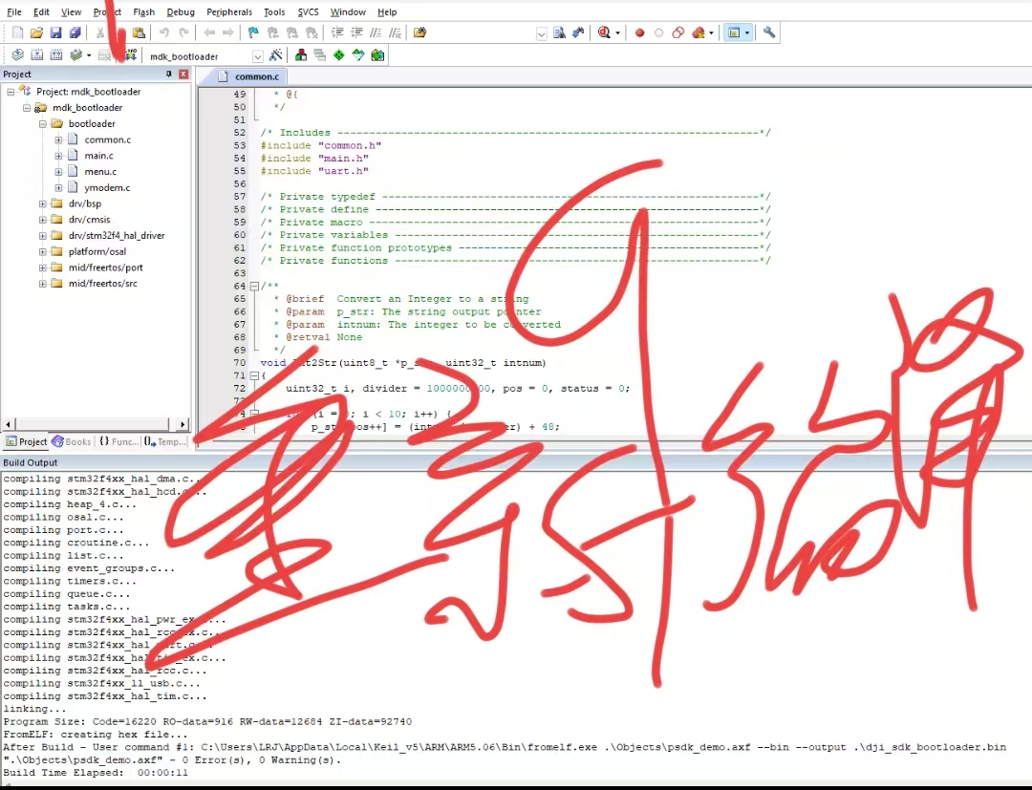The image size is (1032, 790).
Task: Click the Rebuild all target files icon
Action: 54,55
